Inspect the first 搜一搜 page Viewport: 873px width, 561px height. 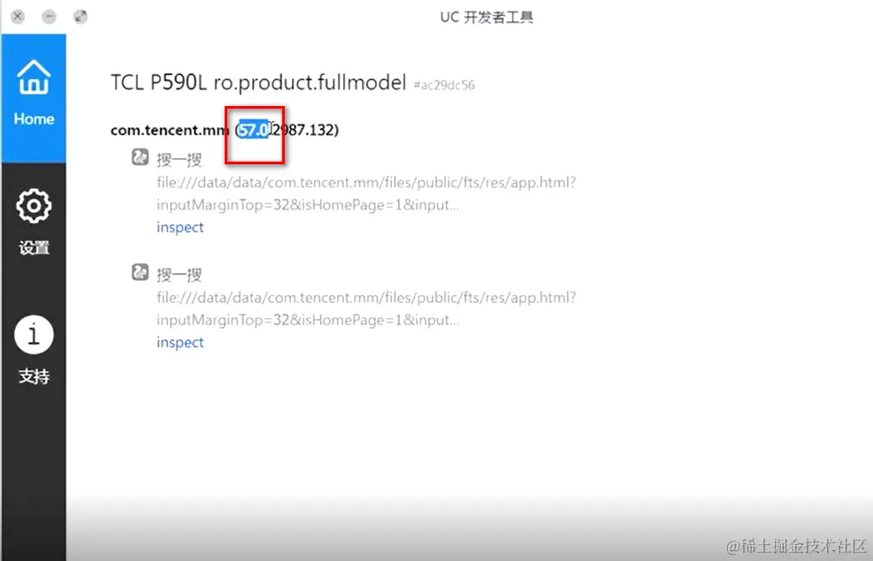pyautogui.click(x=180, y=227)
